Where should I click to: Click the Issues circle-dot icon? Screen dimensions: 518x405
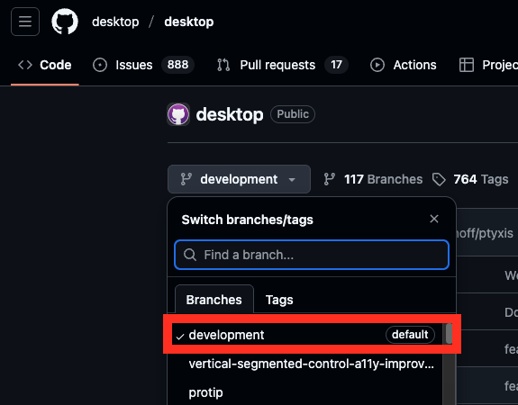(x=100, y=65)
